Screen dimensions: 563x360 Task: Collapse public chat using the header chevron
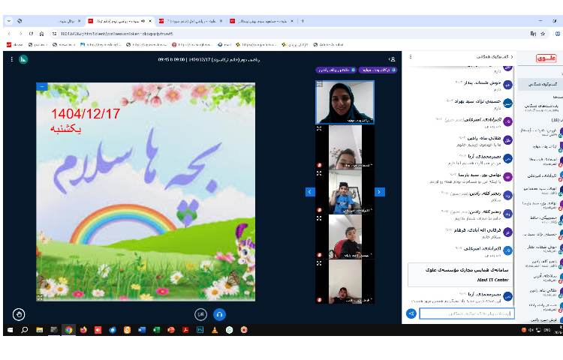512,57
